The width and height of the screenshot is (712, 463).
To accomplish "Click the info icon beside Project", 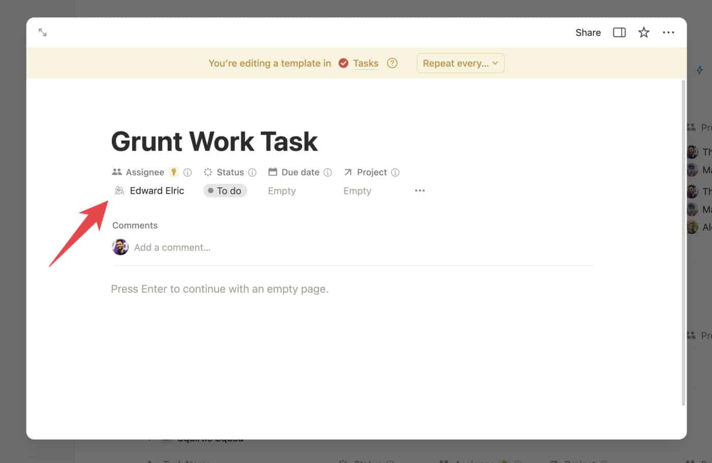I will click(395, 172).
